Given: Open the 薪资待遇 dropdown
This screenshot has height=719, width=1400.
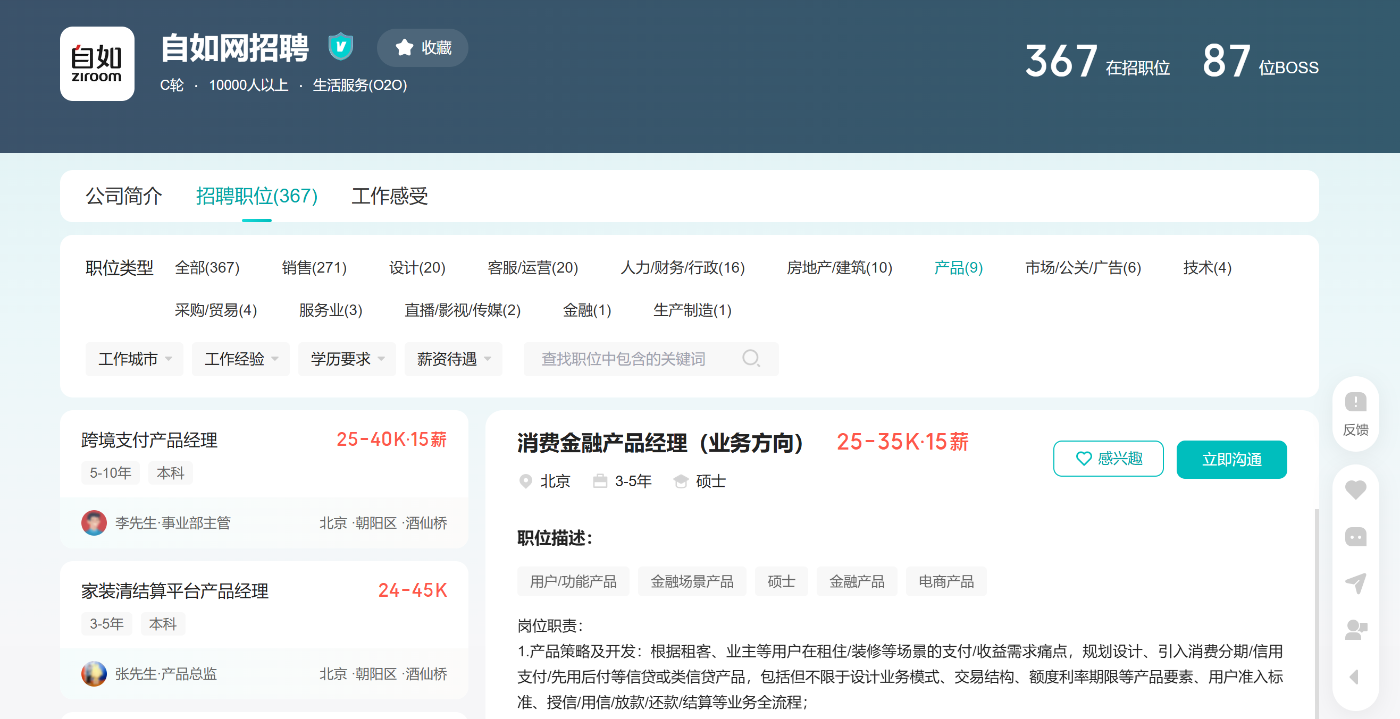Looking at the screenshot, I should pos(452,359).
